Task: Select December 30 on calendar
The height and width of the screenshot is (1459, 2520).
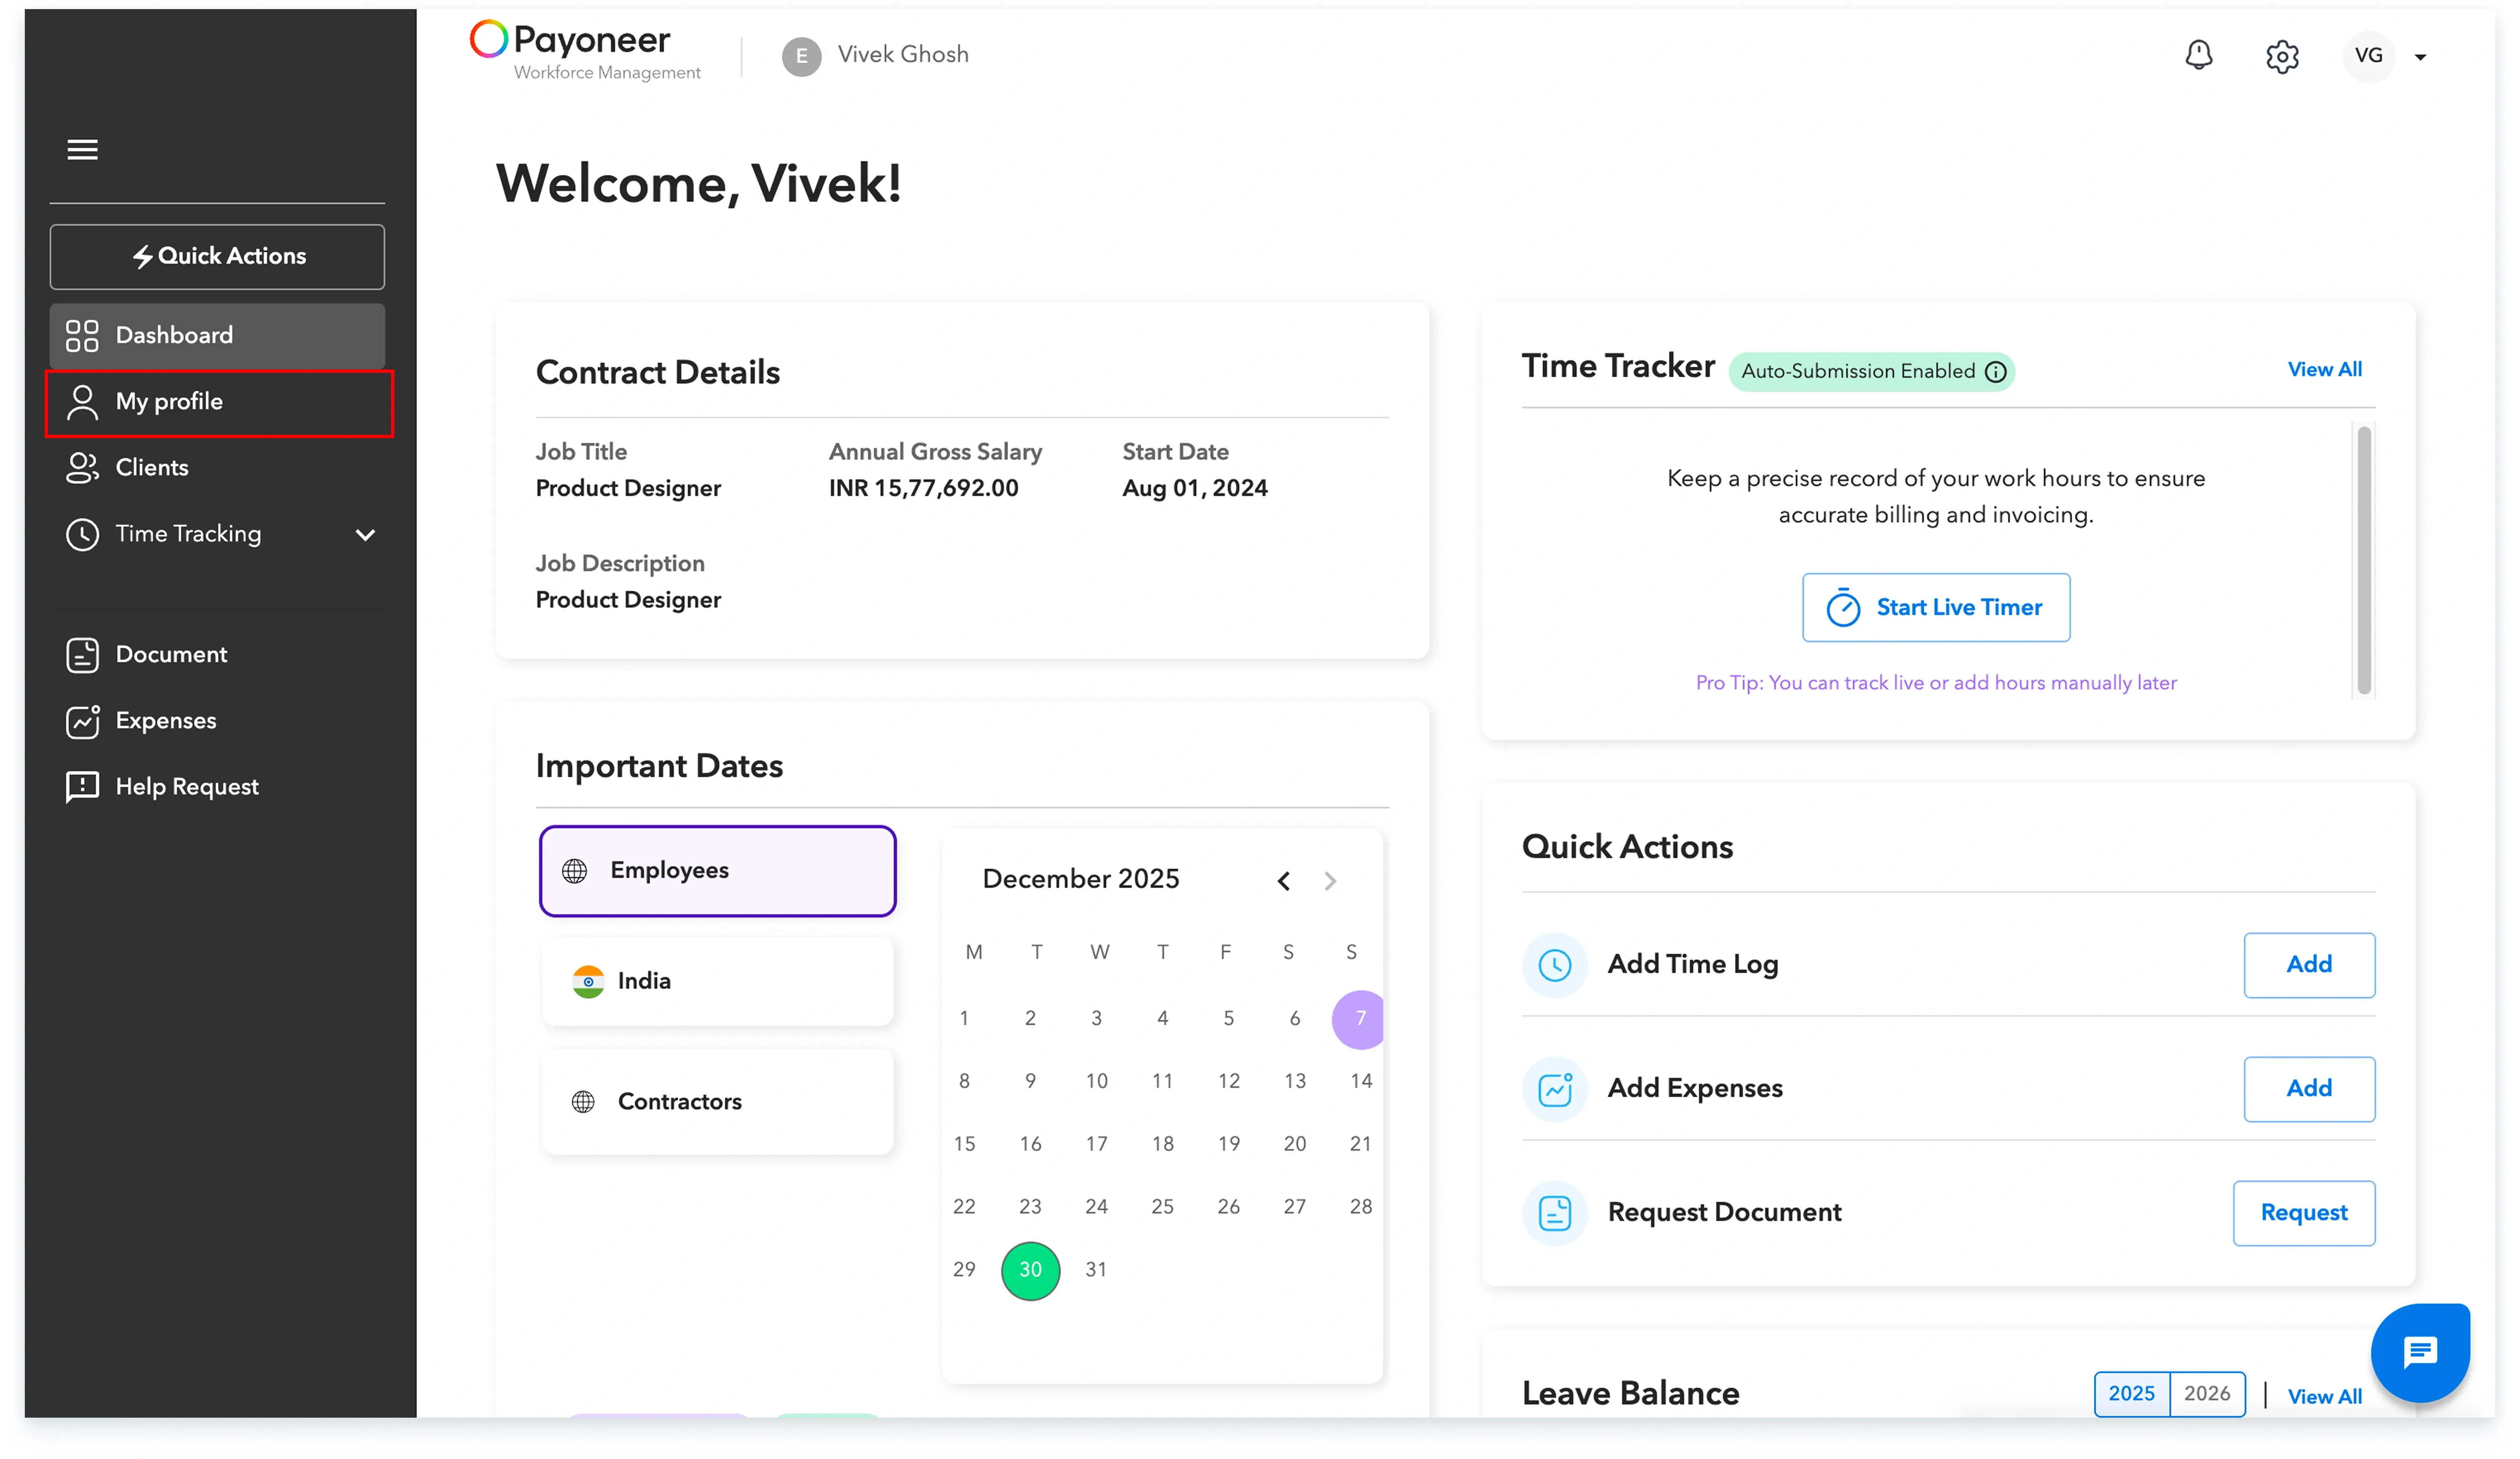Action: pyautogui.click(x=1030, y=1270)
